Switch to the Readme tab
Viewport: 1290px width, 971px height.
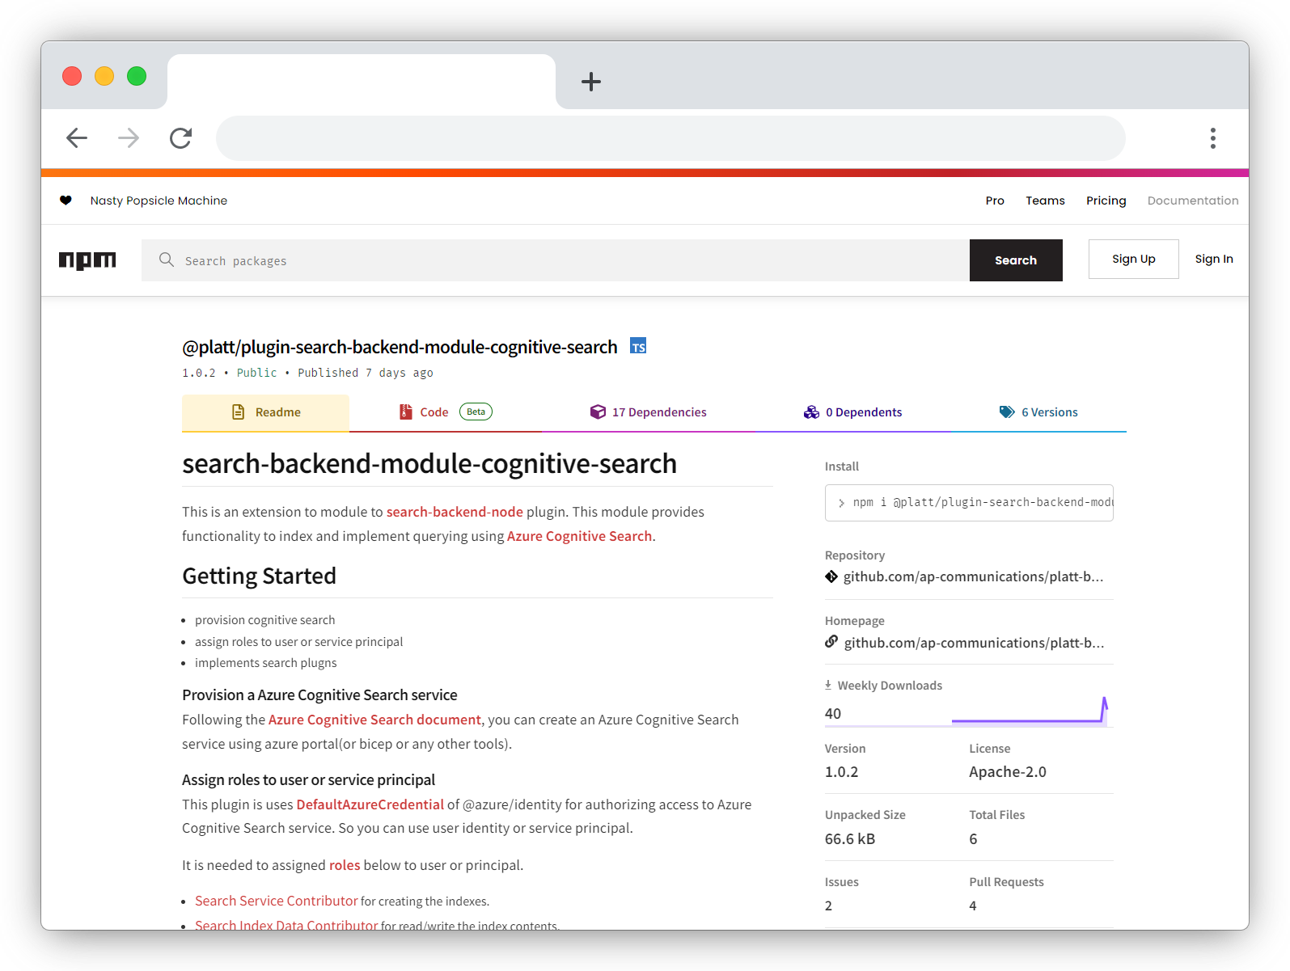[266, 412]
